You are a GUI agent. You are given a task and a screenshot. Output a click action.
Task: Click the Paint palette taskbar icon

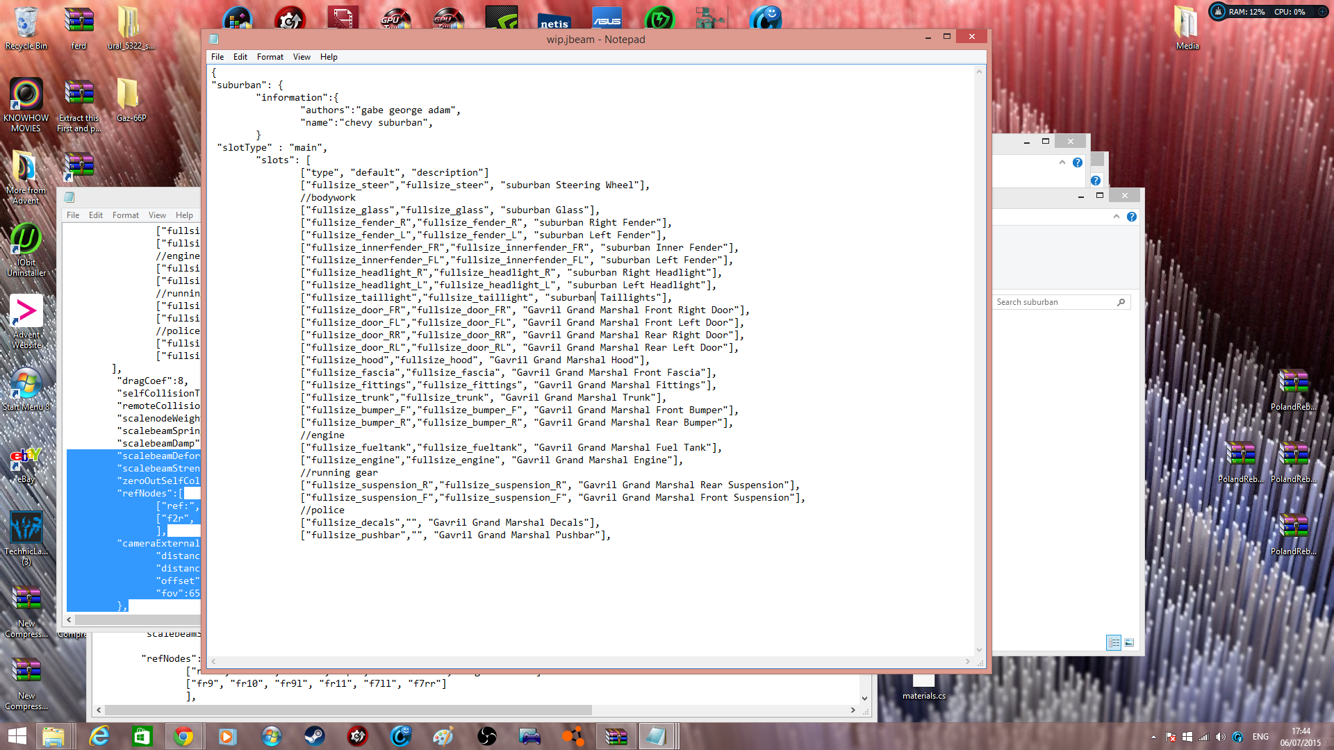443,736
